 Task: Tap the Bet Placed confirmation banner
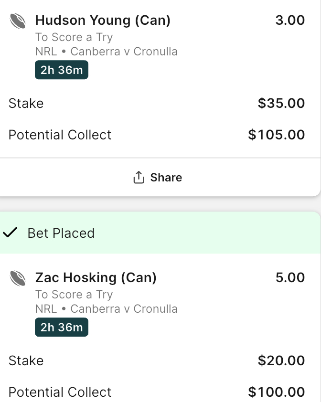click(160, 233)
